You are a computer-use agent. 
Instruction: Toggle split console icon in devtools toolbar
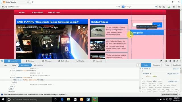[161, 61]
